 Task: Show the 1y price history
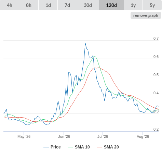[x=133, y=5]
